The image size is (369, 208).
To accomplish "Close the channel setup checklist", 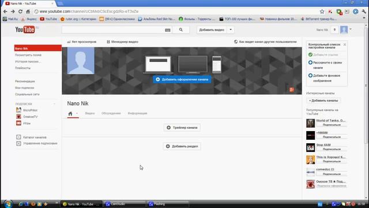I will (345, 44).
